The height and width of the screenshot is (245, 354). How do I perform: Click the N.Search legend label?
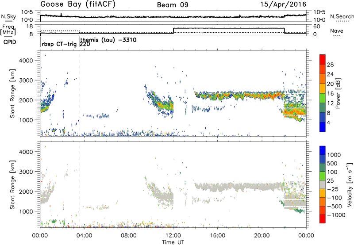pos(342,16)
